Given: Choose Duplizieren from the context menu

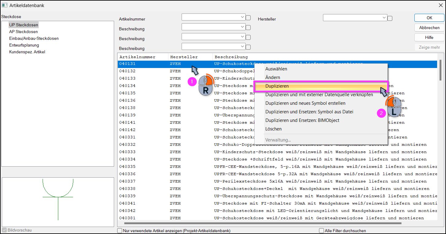Looking at the screenshot, I should tap(321, 86).
